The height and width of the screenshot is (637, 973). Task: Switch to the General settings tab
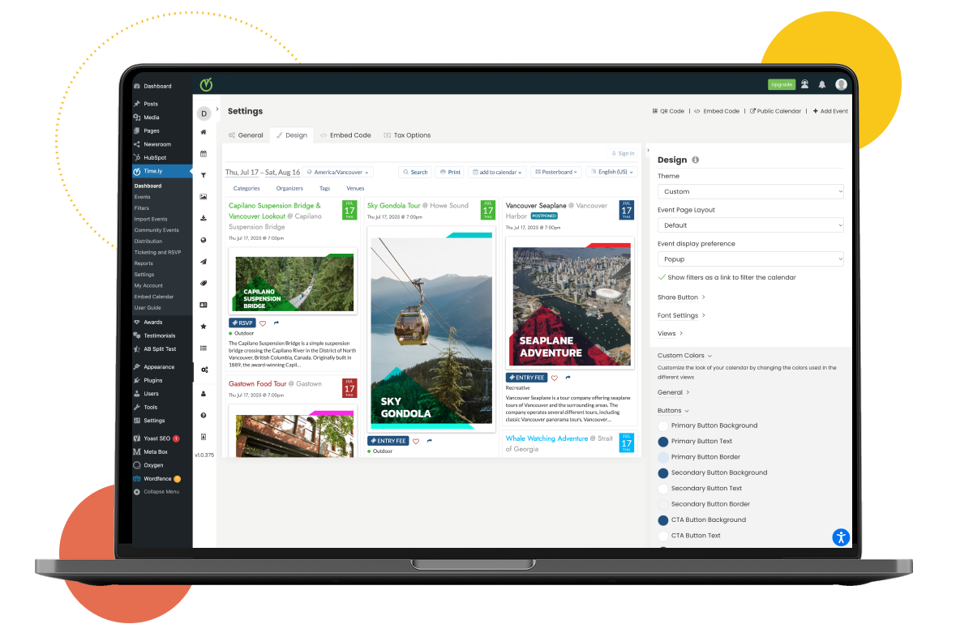[x=246, y=135]
